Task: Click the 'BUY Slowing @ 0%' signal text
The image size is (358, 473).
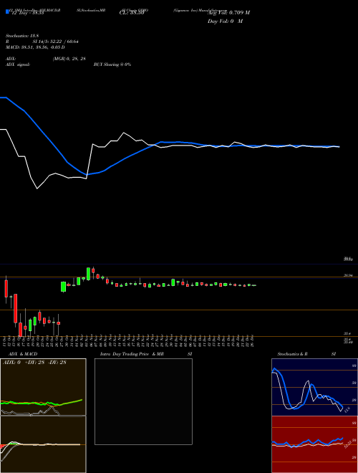Action: pyautogui.click(x=112, y=64)
